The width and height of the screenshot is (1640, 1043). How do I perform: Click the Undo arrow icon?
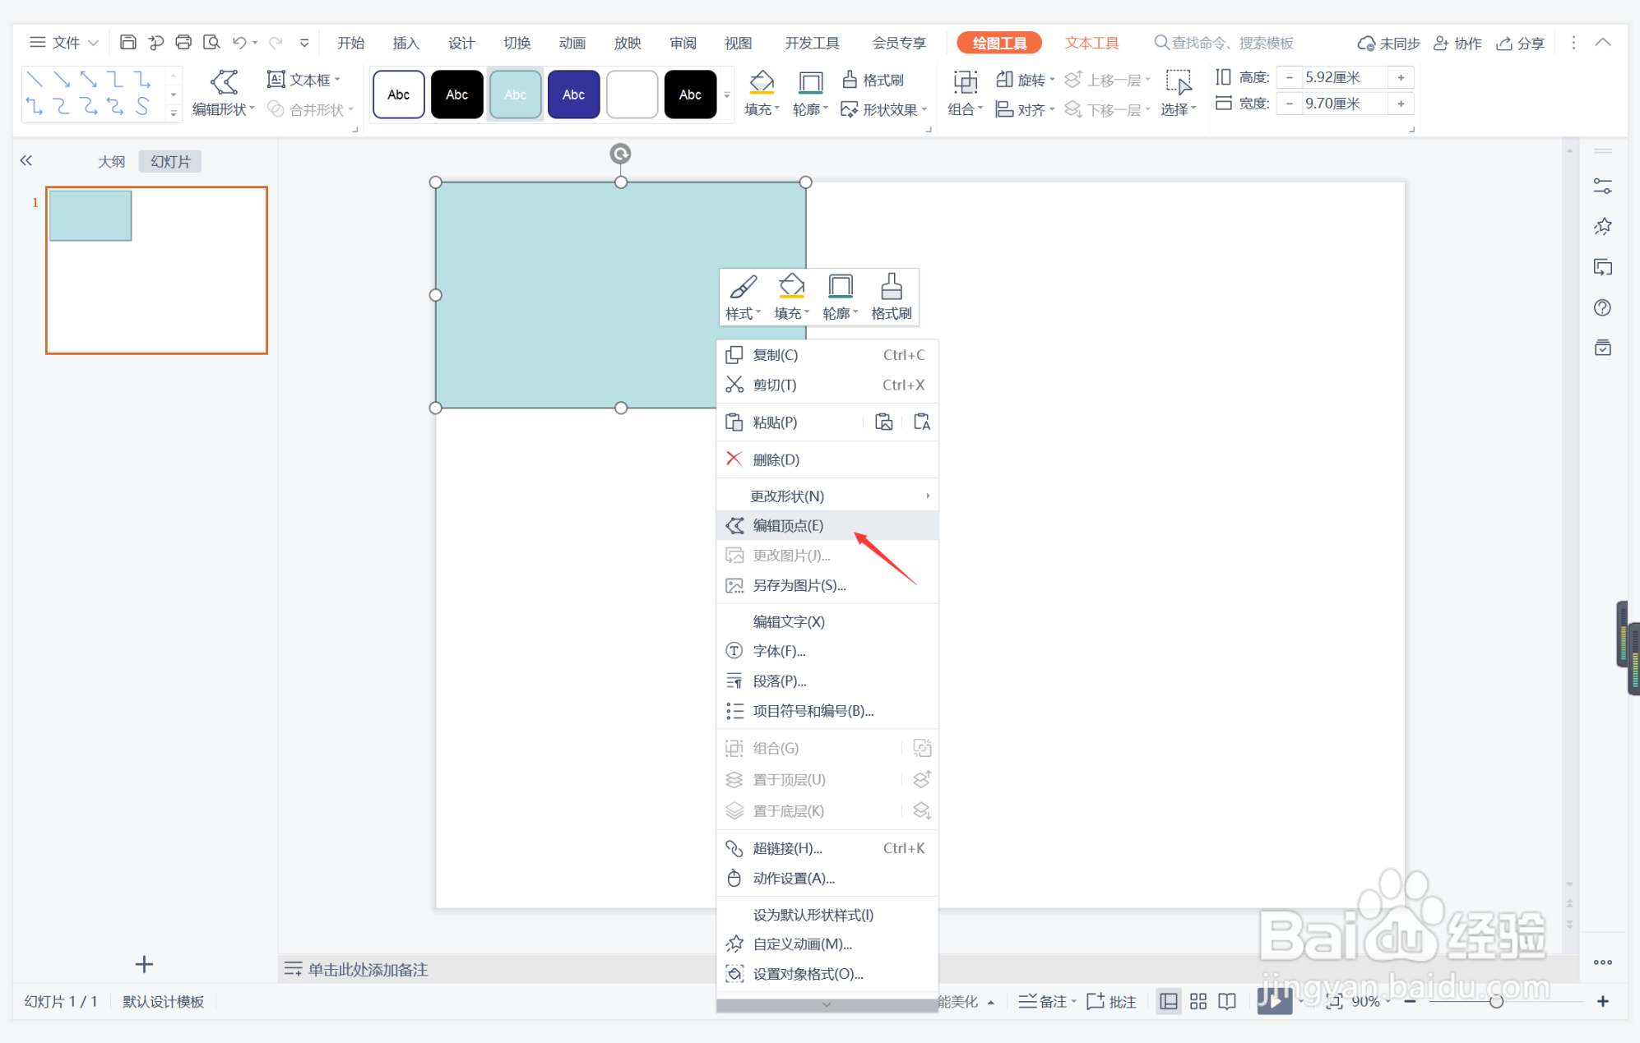(239, 42)
